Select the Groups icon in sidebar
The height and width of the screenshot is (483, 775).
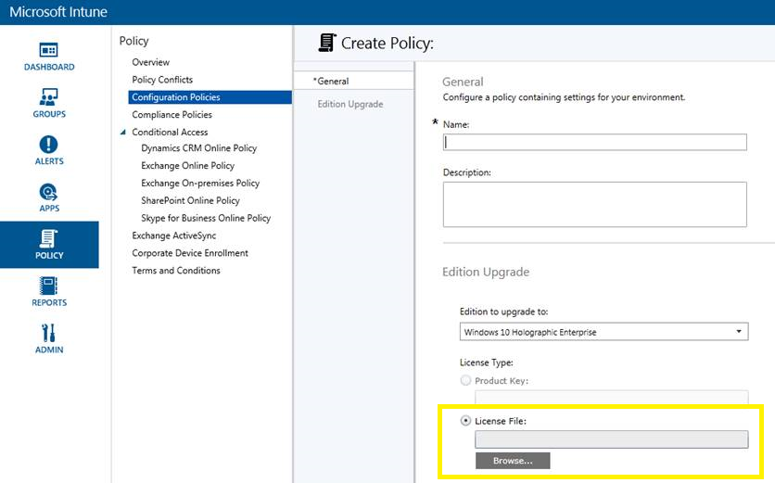pos(49,97)
